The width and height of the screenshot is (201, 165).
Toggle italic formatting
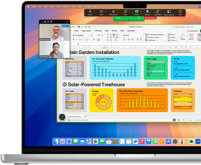pos(77,39)
